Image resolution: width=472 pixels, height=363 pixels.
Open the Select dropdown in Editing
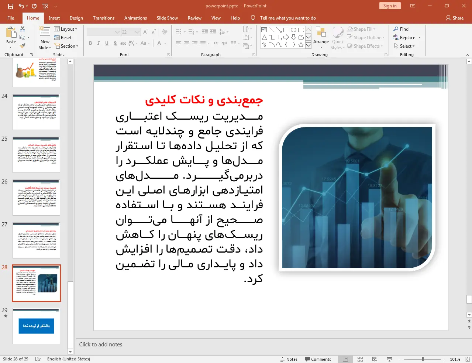(x=404, y=46)
